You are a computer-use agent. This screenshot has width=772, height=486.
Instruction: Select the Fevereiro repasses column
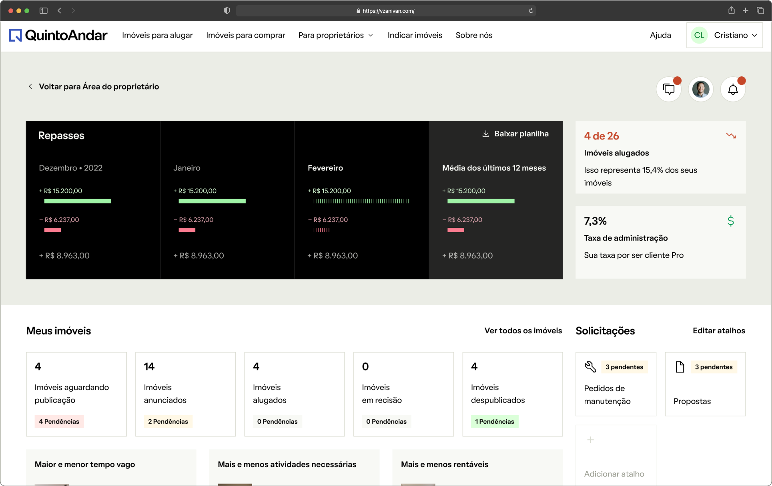pyautogui.click(x=362, y=200)
